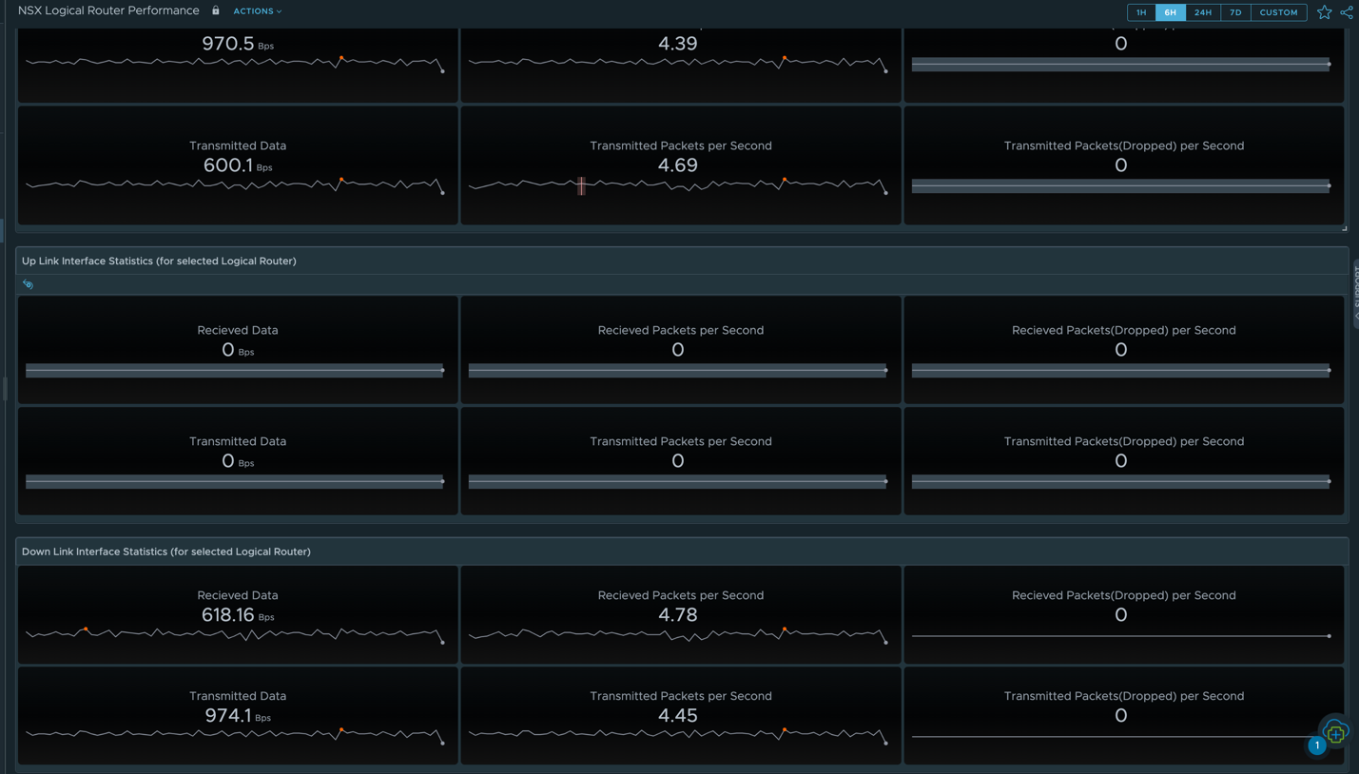The width and height of the screenshot is (1359, 774).
Task: Expand the Support side tab
Action: [1355, 293]
